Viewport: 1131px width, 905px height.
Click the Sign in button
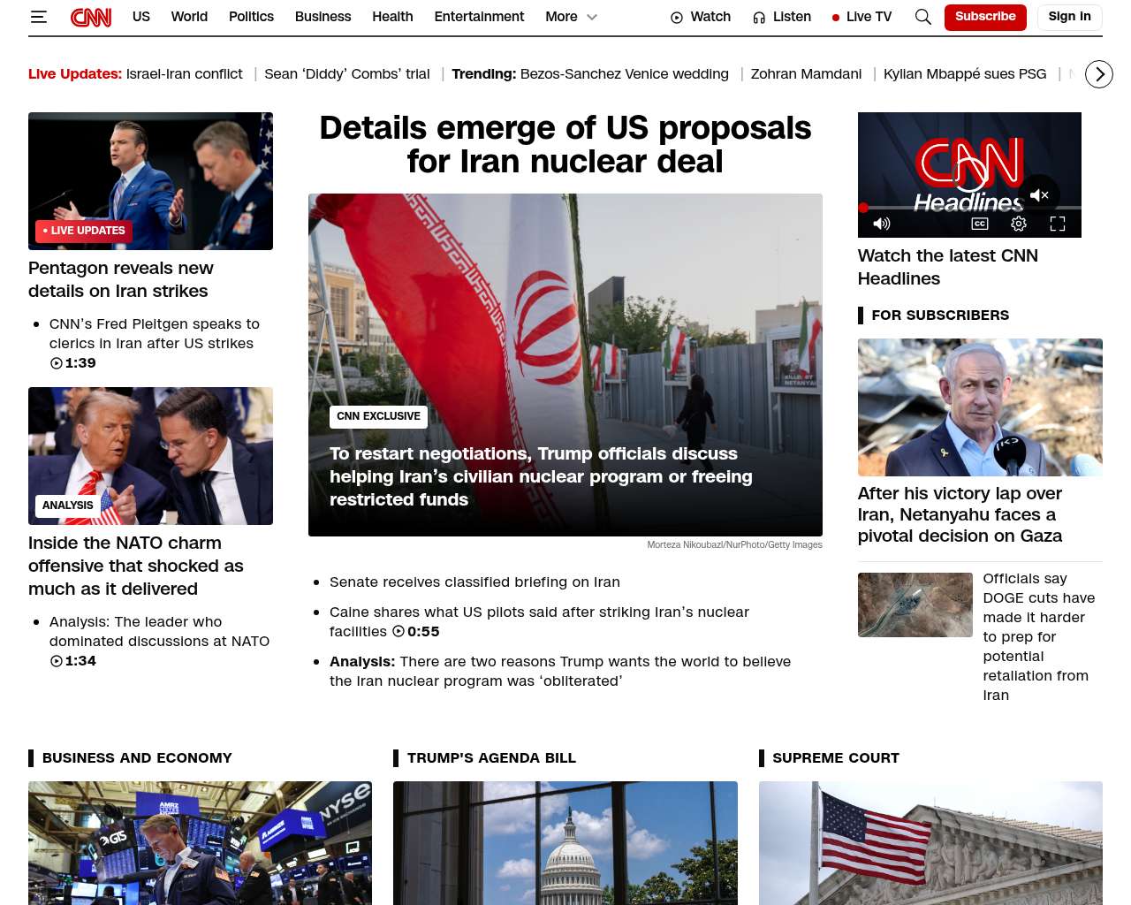pyautogui.click(x=1069, y=17)
